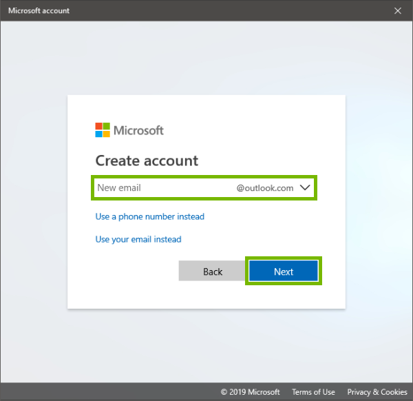Image resolution: width=413 pixels, height=401 pixels.
Task: Click the 'Create account' heading
Action: [x=147, y=161]
